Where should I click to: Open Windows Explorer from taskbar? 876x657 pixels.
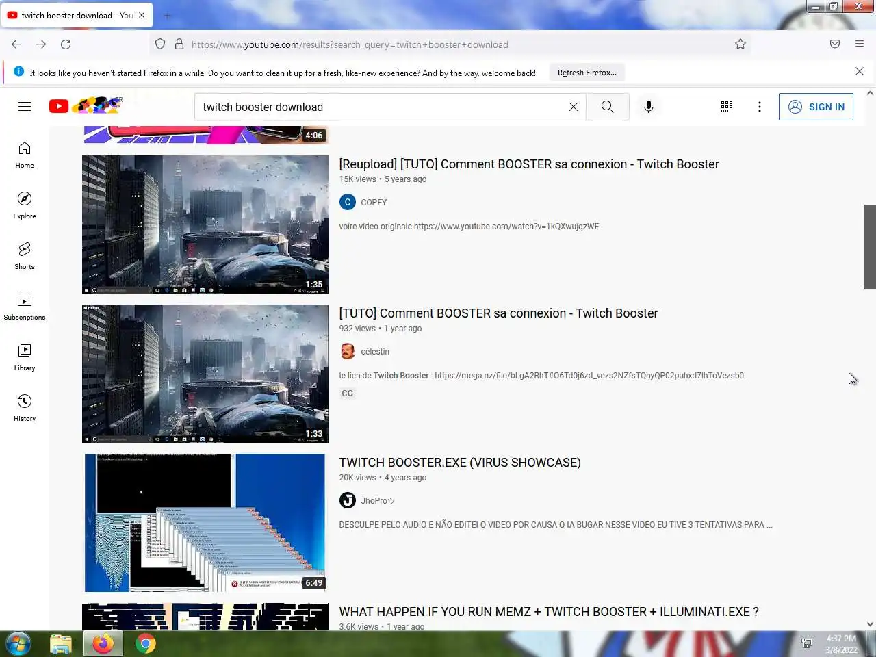click(61, 643)
